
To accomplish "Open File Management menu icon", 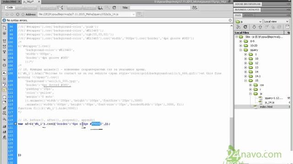I will [195, 8].
